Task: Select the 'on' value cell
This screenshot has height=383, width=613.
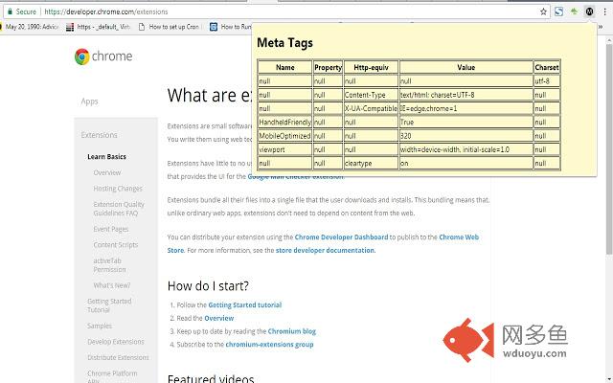Action: click(x=466, y=164)
